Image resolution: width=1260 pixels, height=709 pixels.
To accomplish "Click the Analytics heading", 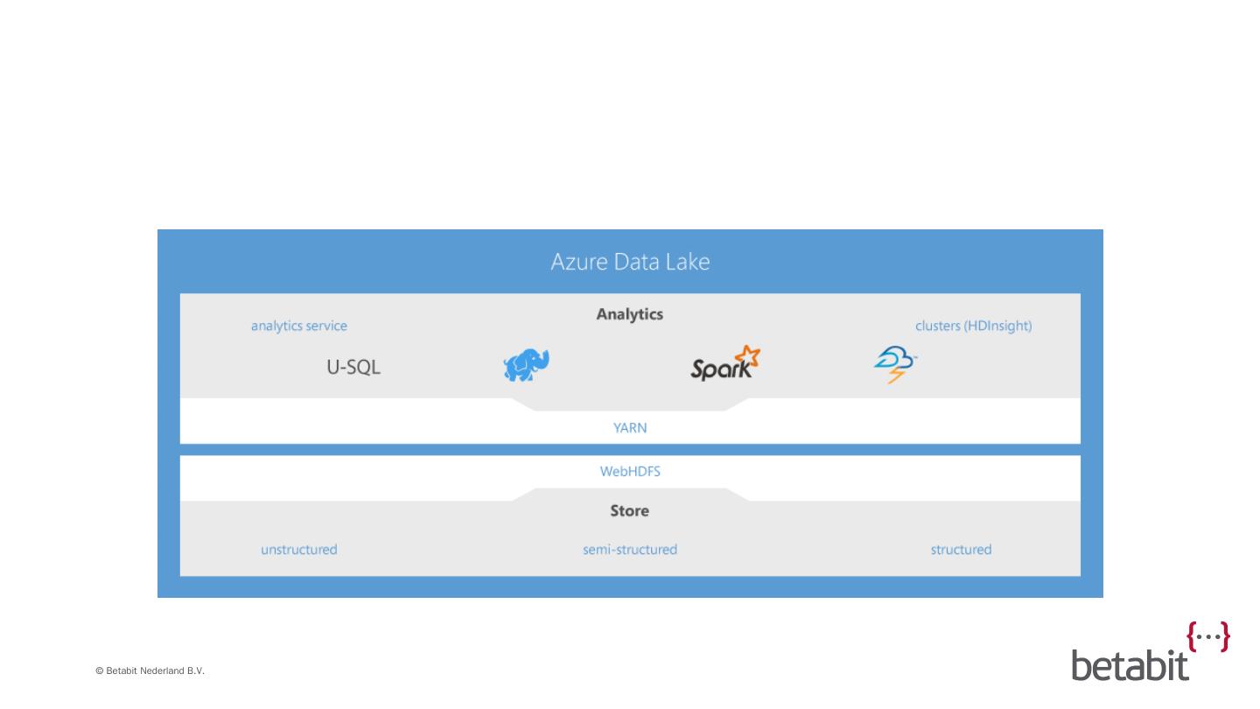I will [630, 314].
